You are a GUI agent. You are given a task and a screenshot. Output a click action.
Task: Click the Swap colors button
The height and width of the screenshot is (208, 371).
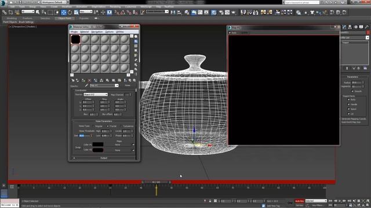click(x=78, y=147)
